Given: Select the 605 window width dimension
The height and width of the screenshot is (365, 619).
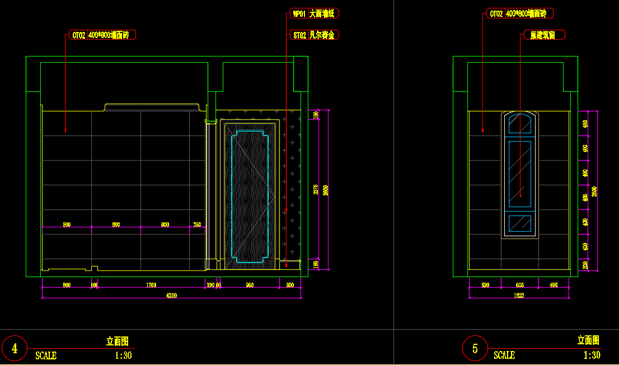Looking at the screenshot, I should pos(519,286).
